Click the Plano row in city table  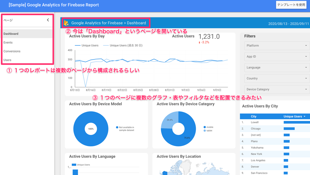[275, 141]
